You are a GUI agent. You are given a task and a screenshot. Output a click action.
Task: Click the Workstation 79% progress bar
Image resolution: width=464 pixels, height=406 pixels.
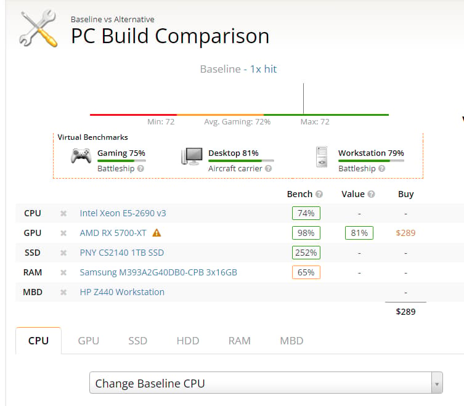click(372, 161)
